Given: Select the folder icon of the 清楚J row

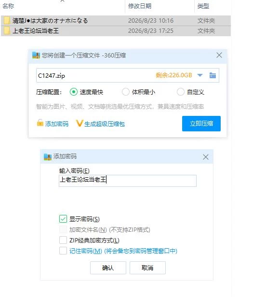Looking at the screenshot, I should [x=7, y=20].
